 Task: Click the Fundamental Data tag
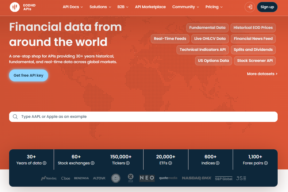[x=207, y=28]
